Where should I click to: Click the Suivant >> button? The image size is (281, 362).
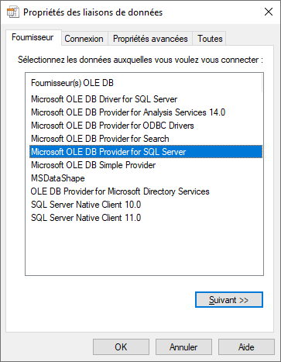tap(229, 300)
